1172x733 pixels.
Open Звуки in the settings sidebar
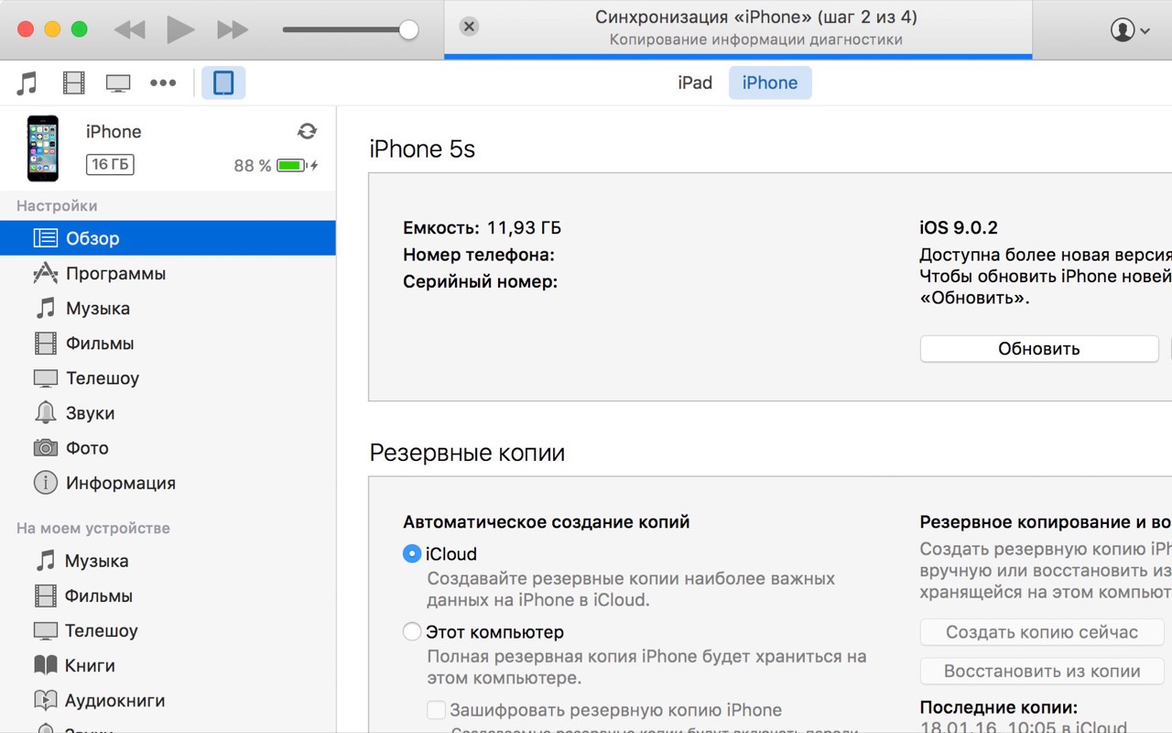(x=168, y=412)
